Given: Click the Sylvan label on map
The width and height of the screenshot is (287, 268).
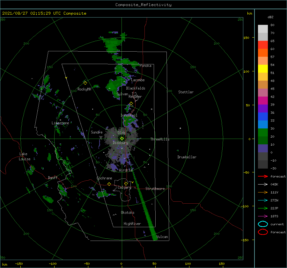Looking at the screenshot, I should tap(122, 94).
